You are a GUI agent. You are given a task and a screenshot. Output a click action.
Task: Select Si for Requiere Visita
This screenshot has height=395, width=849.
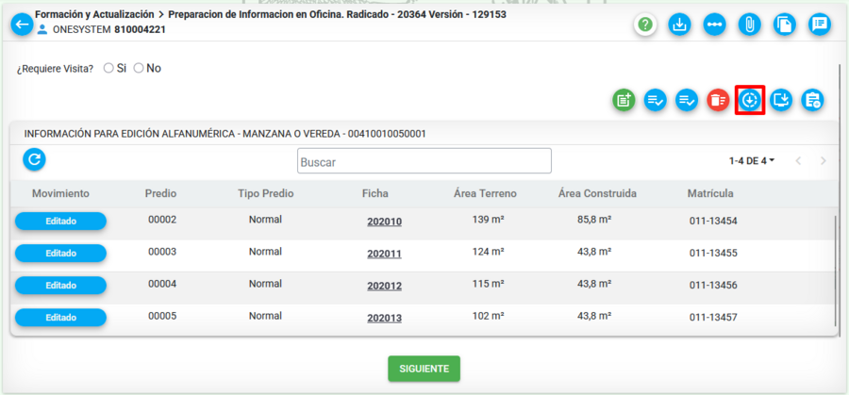coord(108,68)
